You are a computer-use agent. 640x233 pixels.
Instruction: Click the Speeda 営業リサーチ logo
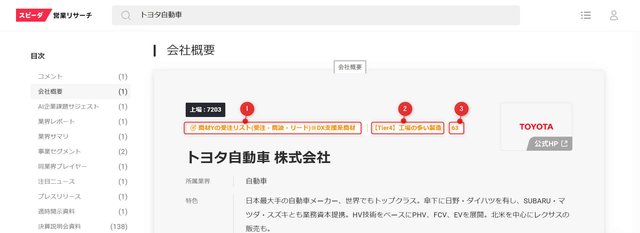(x=54, y=15)
